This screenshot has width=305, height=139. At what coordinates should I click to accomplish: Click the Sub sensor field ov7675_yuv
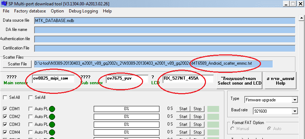point(127,79)
